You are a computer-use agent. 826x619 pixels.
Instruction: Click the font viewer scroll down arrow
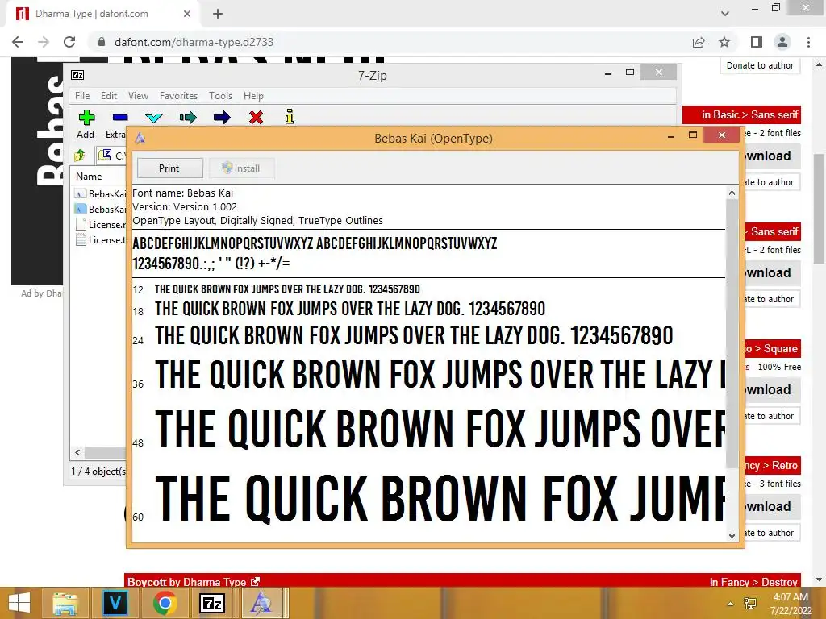(x=732, y=536)
